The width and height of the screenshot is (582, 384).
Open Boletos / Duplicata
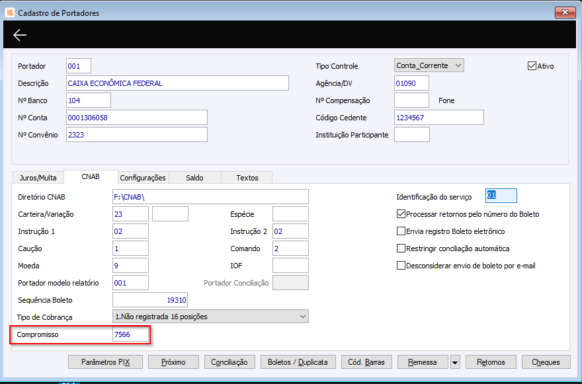(x=298, y=362)
